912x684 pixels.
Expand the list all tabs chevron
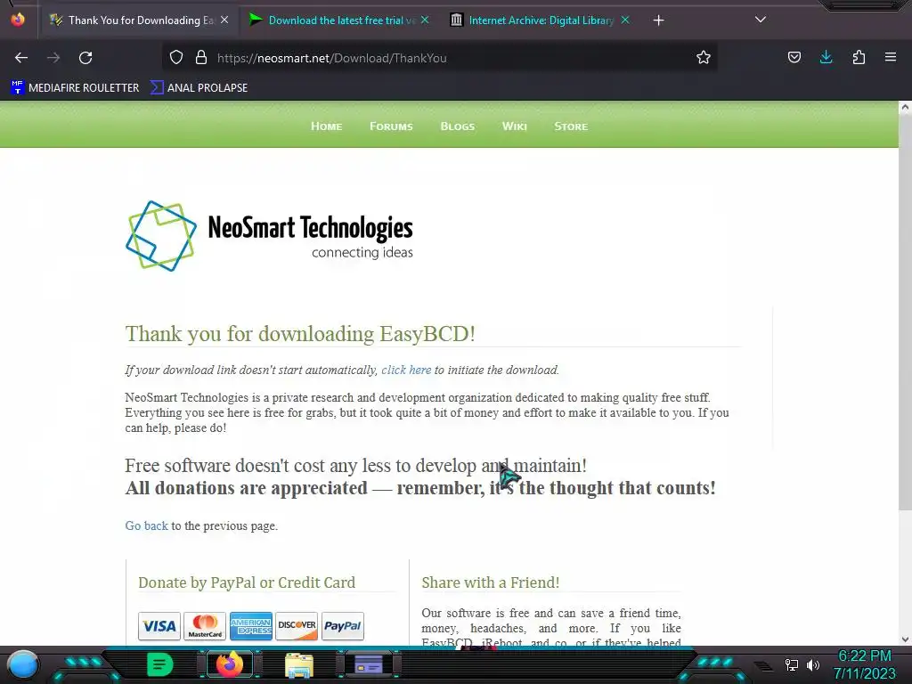click(761, 20)
